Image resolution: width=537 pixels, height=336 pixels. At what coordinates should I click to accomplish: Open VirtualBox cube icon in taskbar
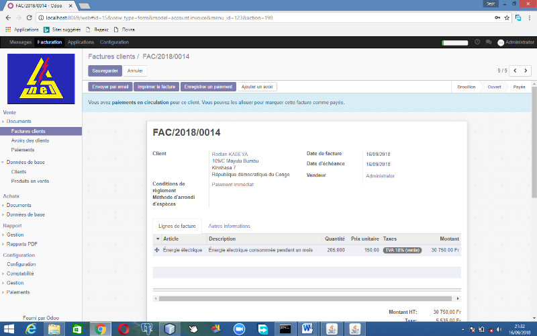pyautogui.click(x=170, y=329)
